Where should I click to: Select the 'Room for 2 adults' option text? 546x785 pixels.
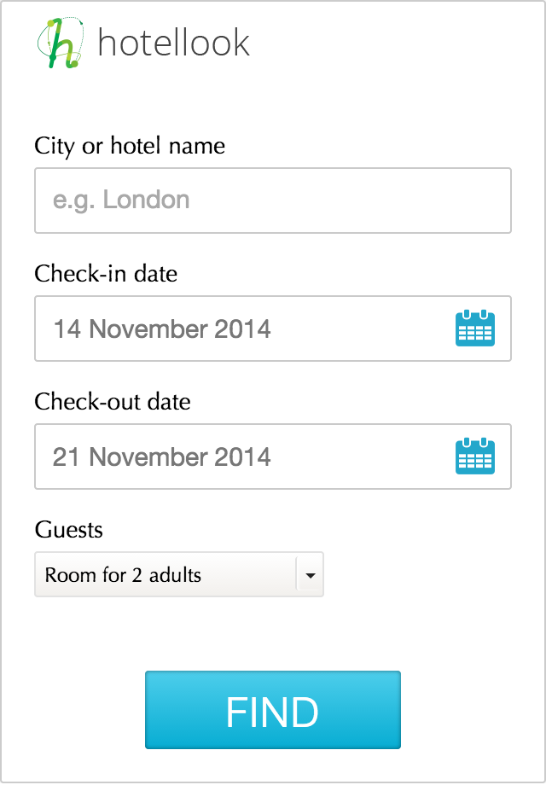pyautogui.click(x=124, y=575)
